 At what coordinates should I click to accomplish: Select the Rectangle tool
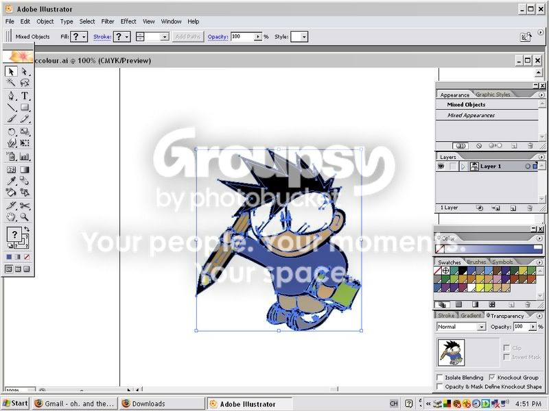click(x=25, y=108)
